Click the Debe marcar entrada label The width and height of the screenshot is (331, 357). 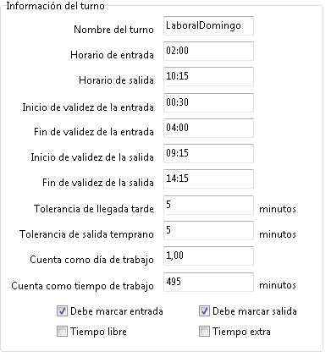point(117,311)
